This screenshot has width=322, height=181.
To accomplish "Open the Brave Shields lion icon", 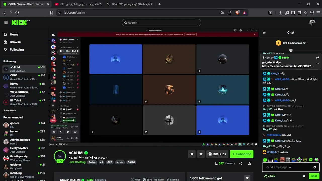I will point(237,13).
